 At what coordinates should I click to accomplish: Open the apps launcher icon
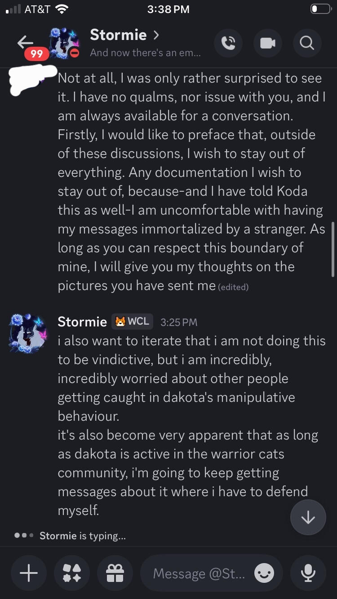coord(72,573)
